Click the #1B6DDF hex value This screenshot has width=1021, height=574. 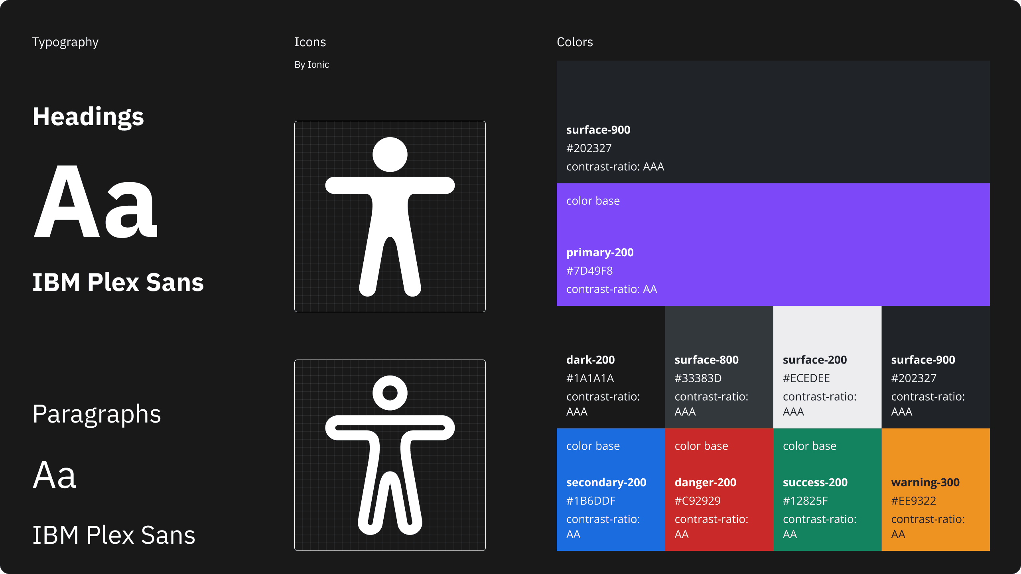tap(591, 501)
